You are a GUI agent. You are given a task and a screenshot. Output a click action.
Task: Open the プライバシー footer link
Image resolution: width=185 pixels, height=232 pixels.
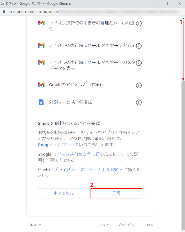(127, 225)
